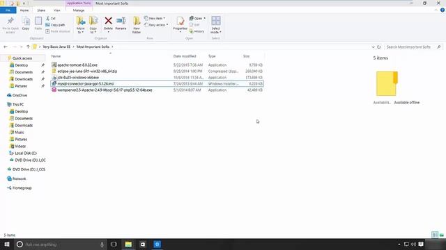Open Music under This PC
This screenshot has height=250, width=446.
(20, 133)
